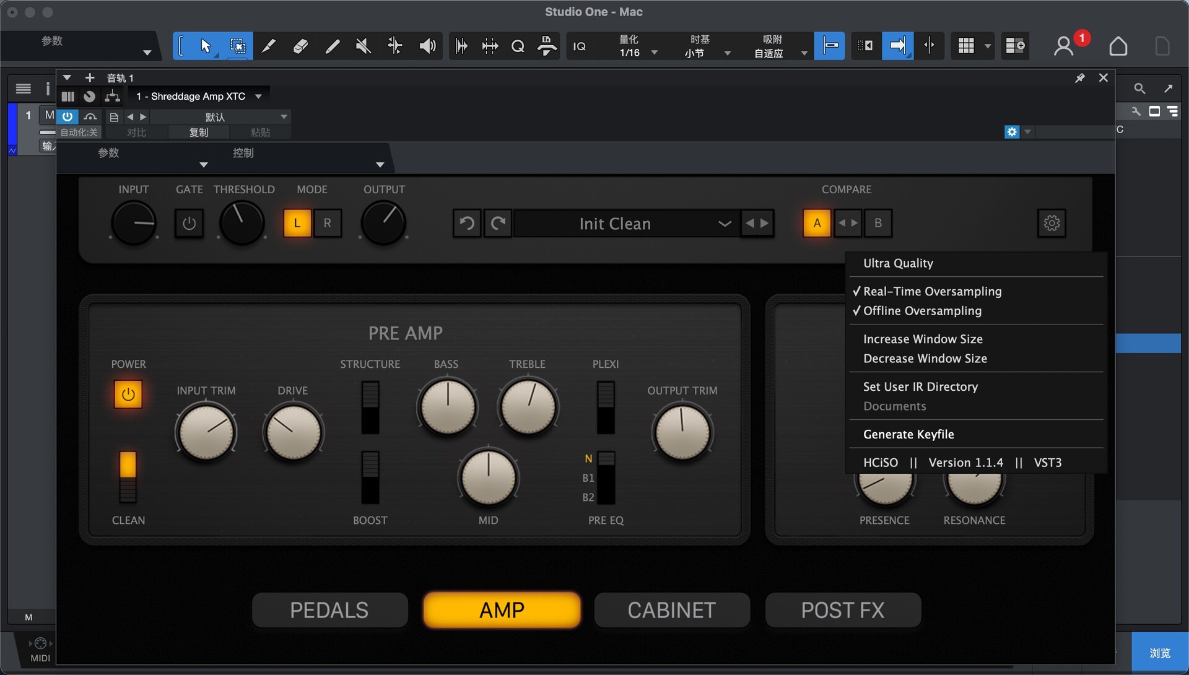Select the Bend tool
The height and width of the screenshot is (675, 1189).
[x=395, y=46]
